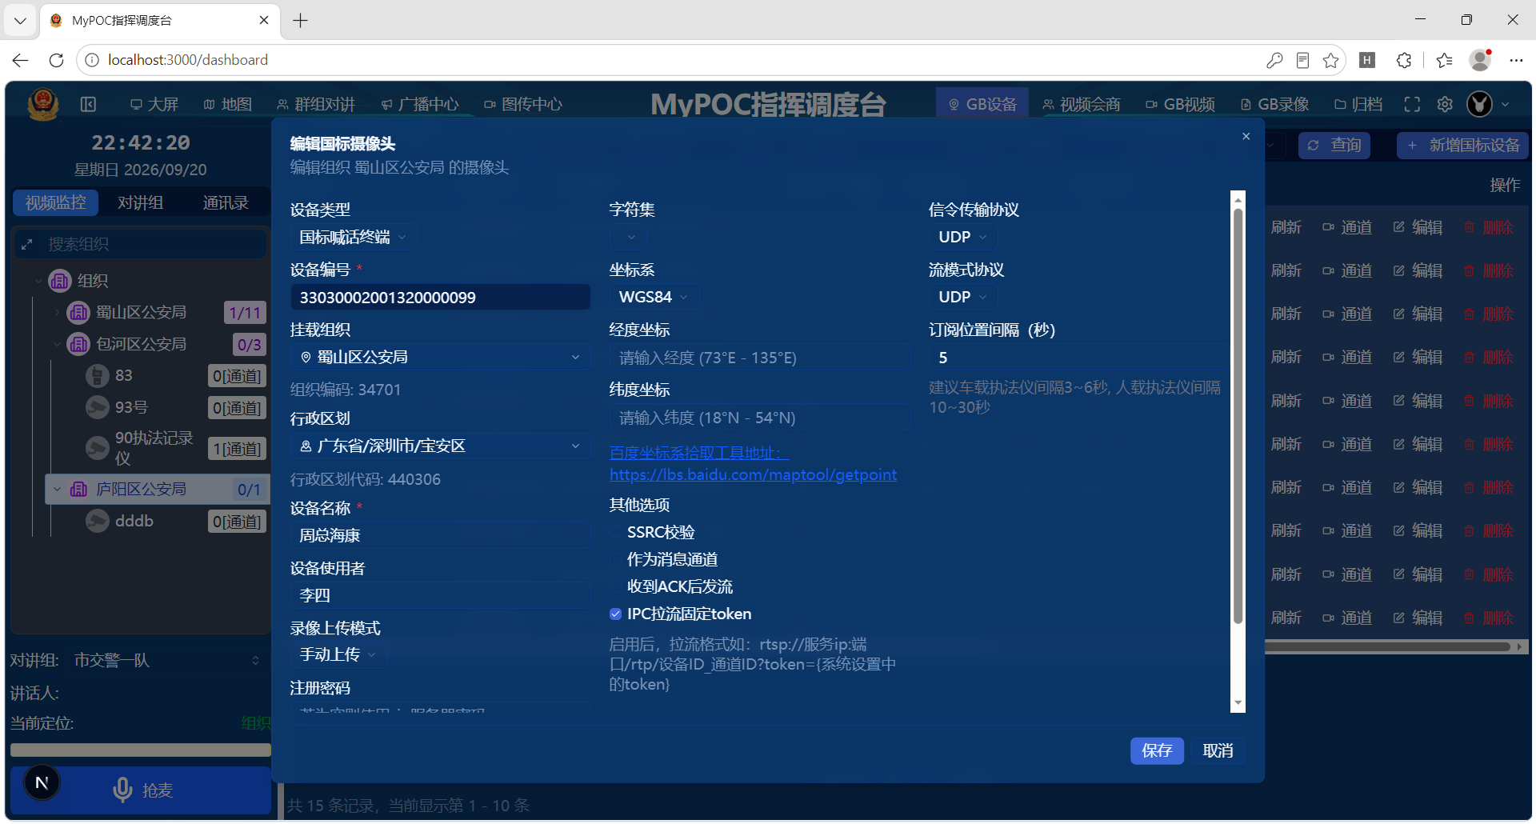This screenshot has height=824, width=1536.
Task: Open the lbs.baidu.com/maptool/getpoint link
Action: point(753,474)
